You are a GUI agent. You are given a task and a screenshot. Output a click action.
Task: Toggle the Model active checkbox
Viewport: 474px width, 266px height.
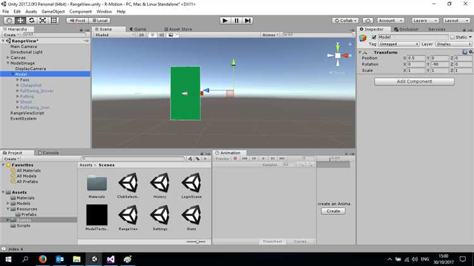pos(374,37)
